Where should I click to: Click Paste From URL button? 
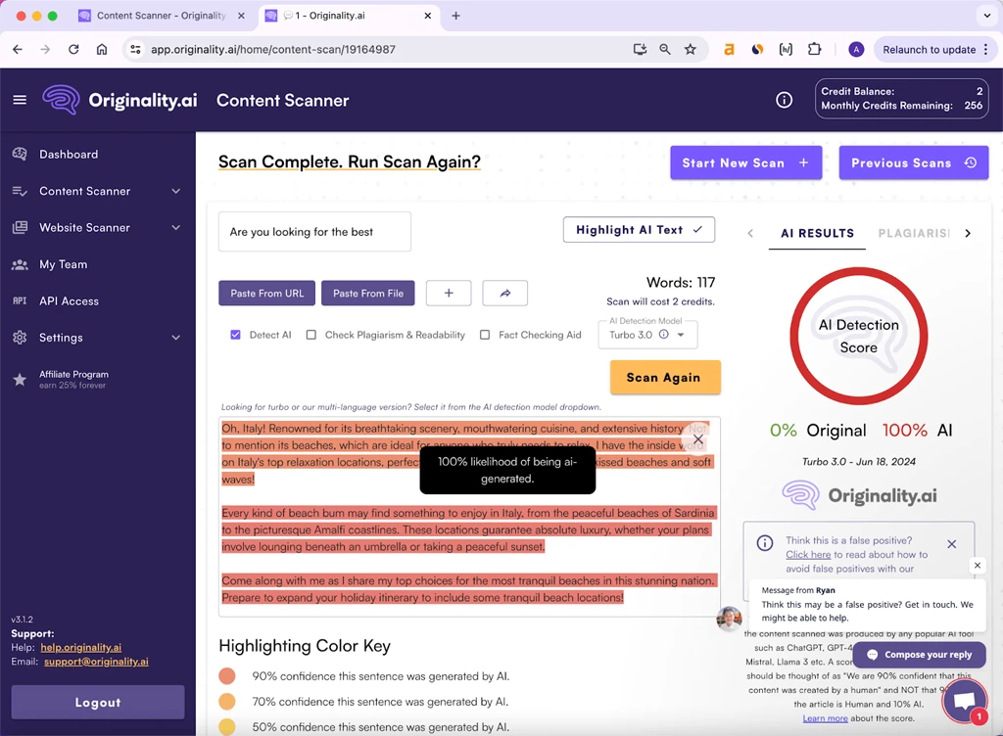pos(266,294)
